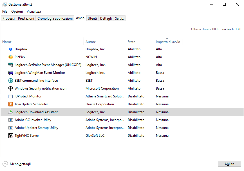
Task: Click the Logitech Download Assistant icon
Action: (11, 112)
